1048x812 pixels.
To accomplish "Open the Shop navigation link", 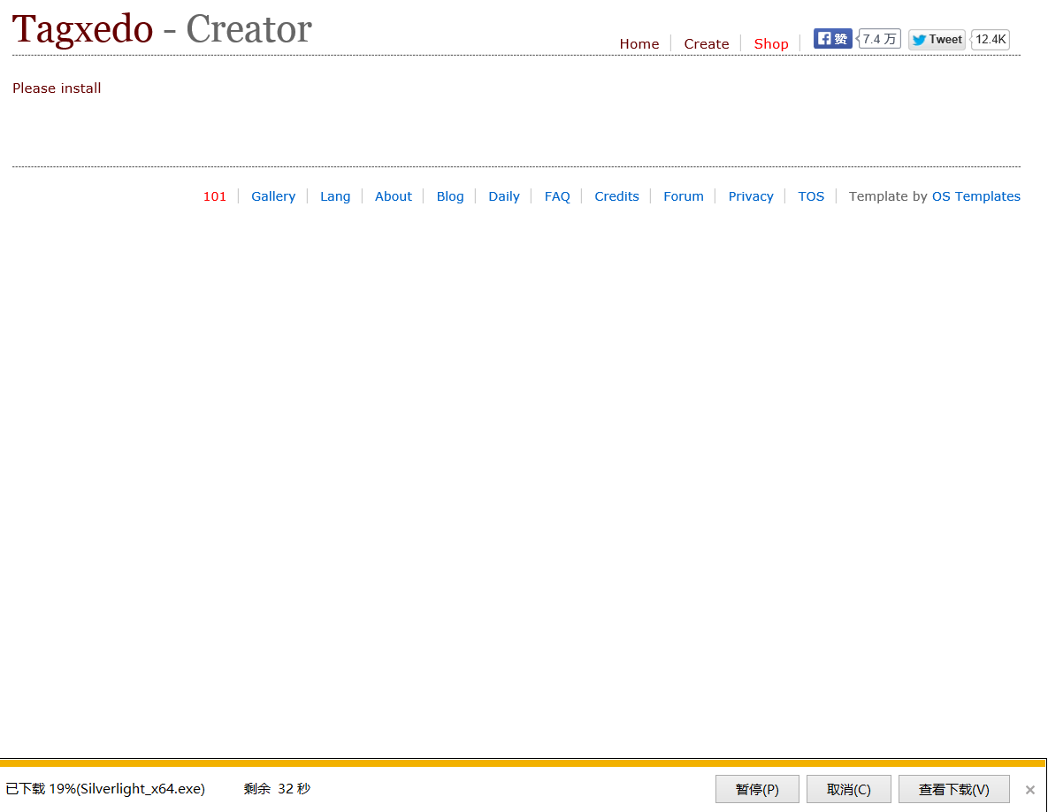I will click(771, 44).
